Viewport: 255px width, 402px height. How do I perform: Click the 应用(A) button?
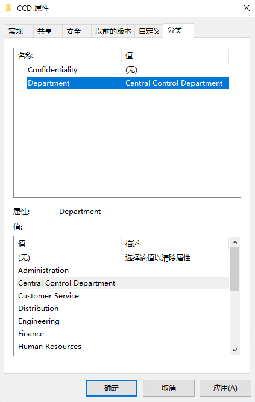[x=225, y=388]
